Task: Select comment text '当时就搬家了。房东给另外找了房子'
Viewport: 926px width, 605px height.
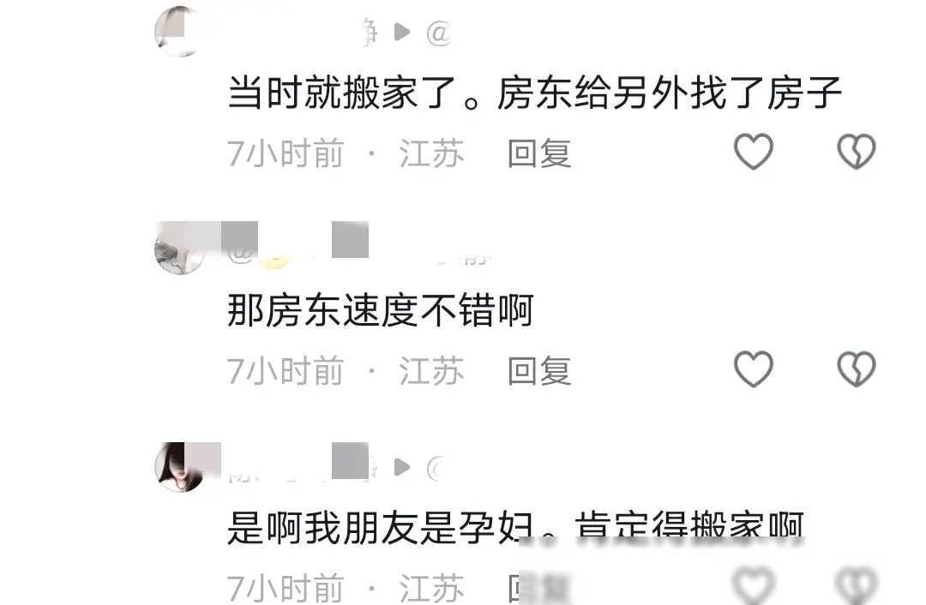Action: point(534,93)
